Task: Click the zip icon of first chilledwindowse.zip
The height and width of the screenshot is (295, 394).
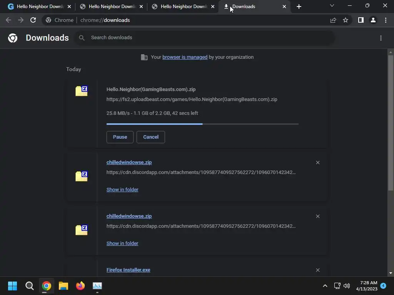Action: point(82,176)
